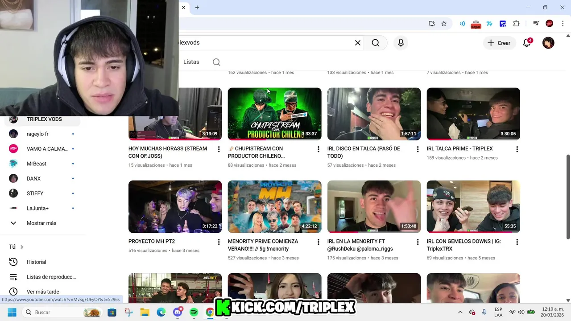571x321 pixels.
Task: Open YouTube notifications bell
Action: (x=527, y=43)
